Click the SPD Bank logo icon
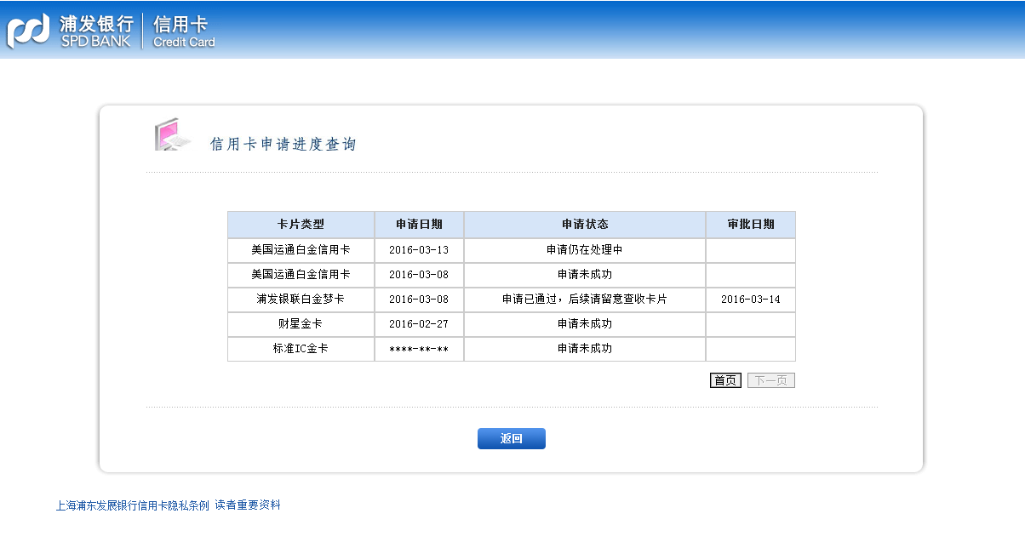The height and width of the screenshot is (542, 1025). pyautogui.click(x=29, y=31)
